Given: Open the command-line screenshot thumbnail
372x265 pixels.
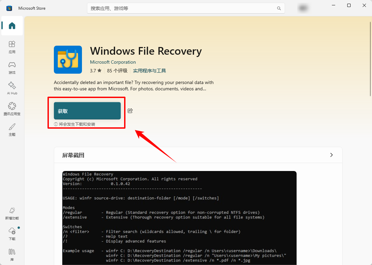Looking at the screenshot, I should pyautogui.click(x=179, y=218).
